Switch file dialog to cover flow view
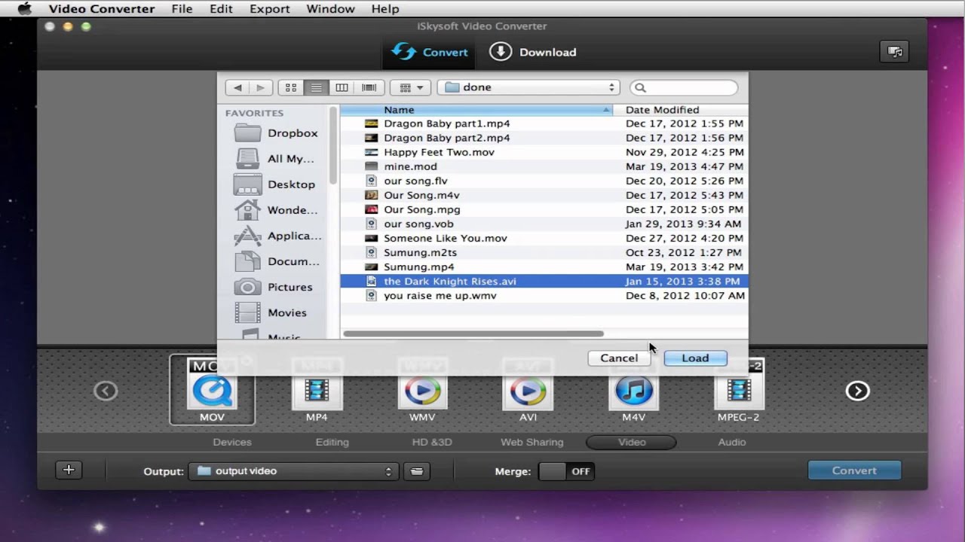 (x=369, y=87)
